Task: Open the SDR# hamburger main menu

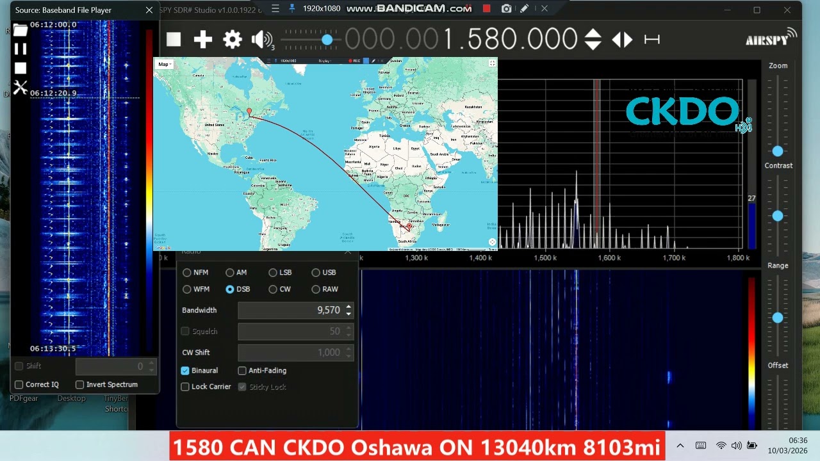Action: [x=275, y=9]
